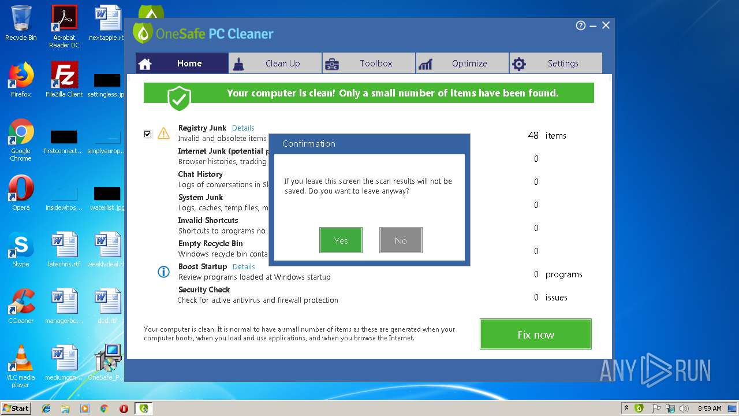
Task: Select the settingless.jpg desktop file
Action: click(107, 84)
